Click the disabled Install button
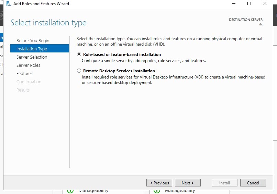The height and width of the screenshot is (194, 277). click(224, 183)
